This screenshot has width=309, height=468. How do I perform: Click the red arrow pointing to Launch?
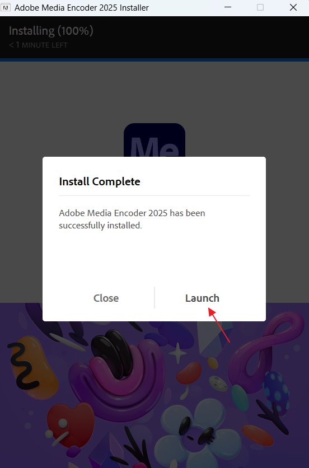pos(219,325)
